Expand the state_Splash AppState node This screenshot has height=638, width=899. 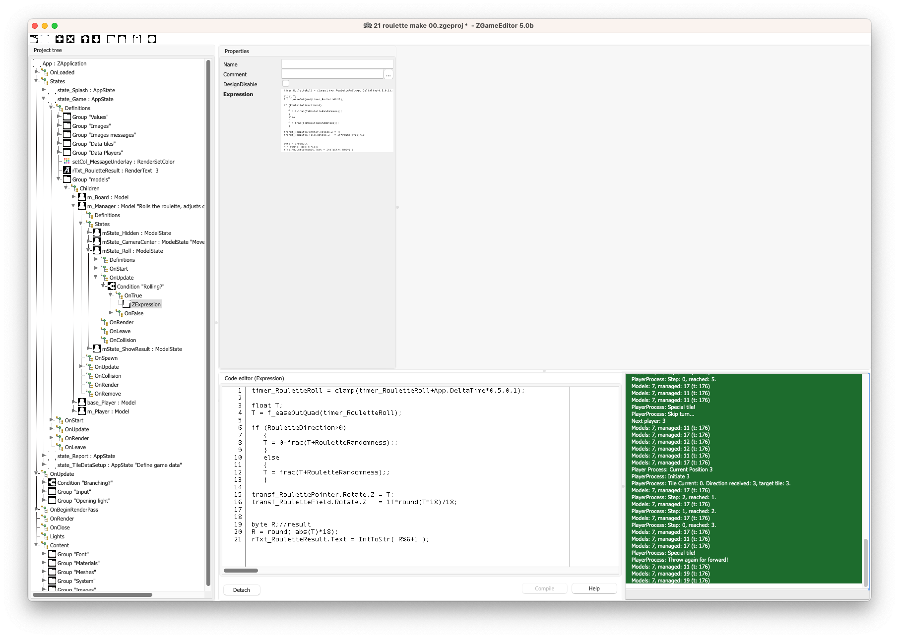[44, 90]
